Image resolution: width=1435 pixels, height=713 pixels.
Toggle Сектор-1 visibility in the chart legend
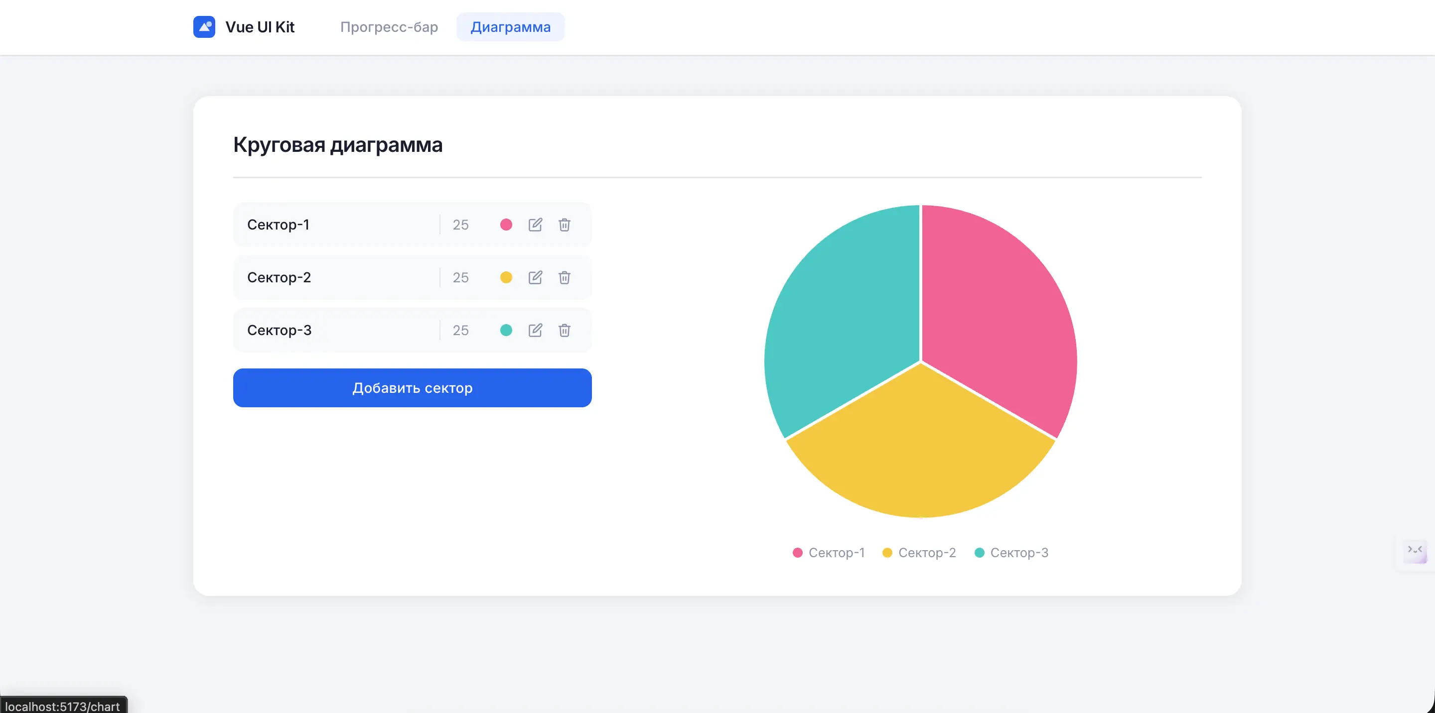pos(828,552)
